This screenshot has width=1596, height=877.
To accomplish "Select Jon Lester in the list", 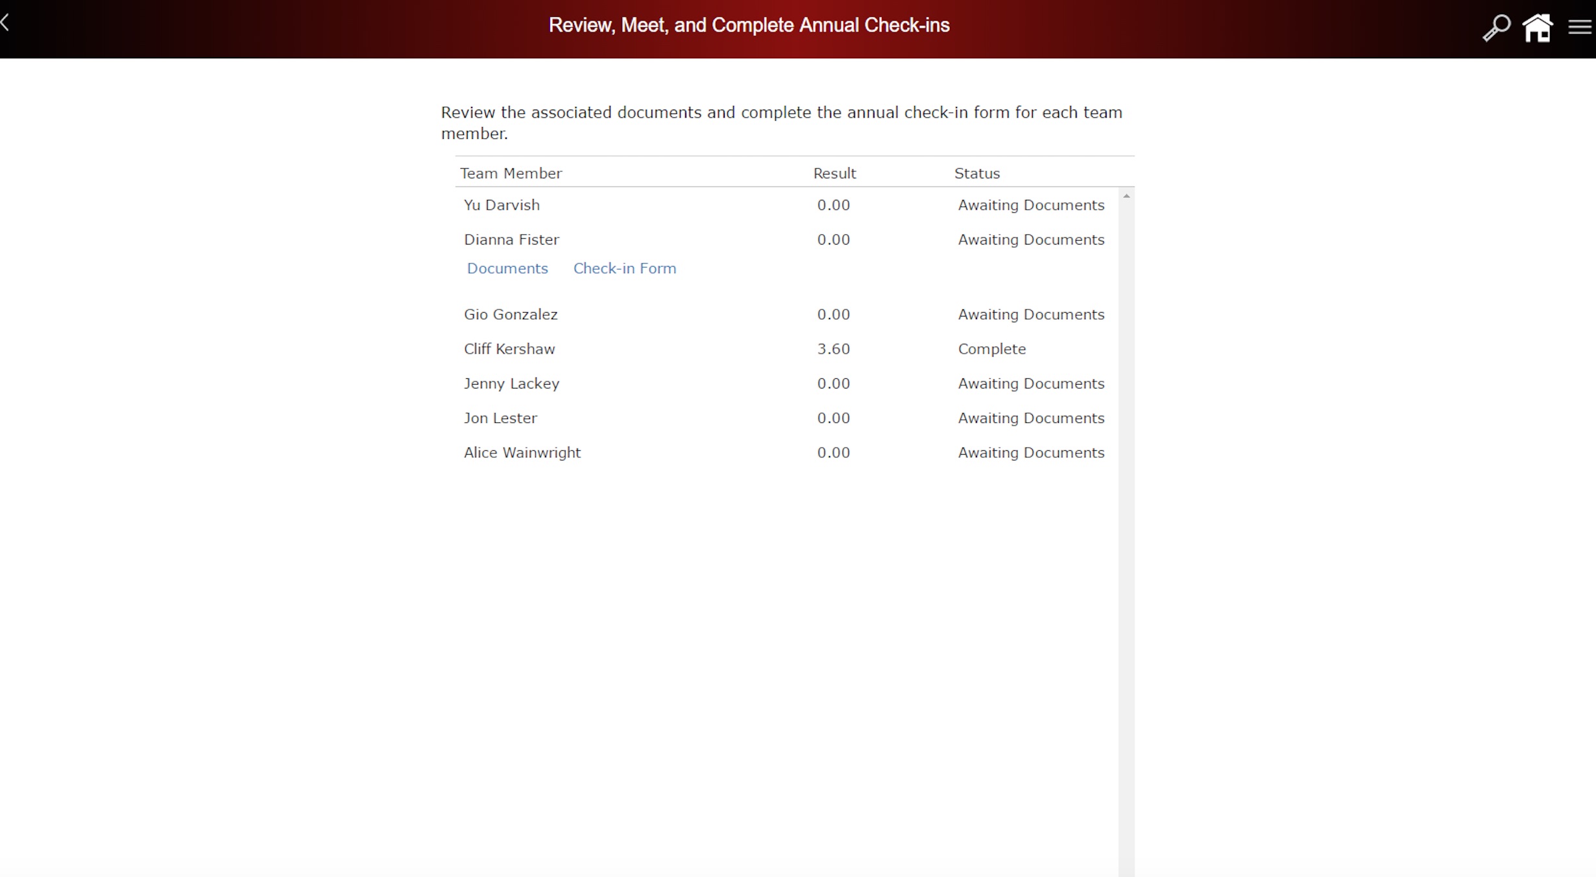I will pos(500,418).
